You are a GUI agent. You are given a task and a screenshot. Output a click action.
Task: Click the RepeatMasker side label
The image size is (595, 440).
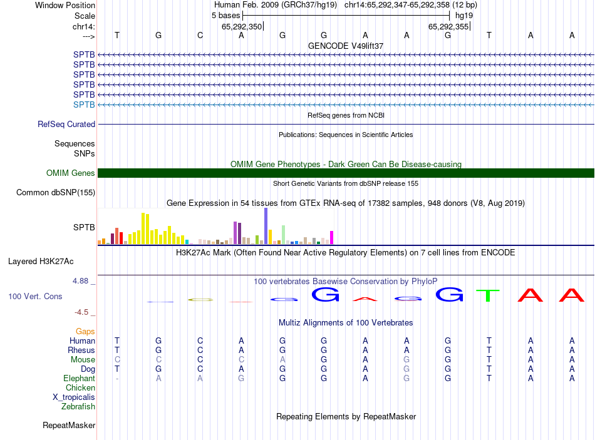click(x=69, y=425)
